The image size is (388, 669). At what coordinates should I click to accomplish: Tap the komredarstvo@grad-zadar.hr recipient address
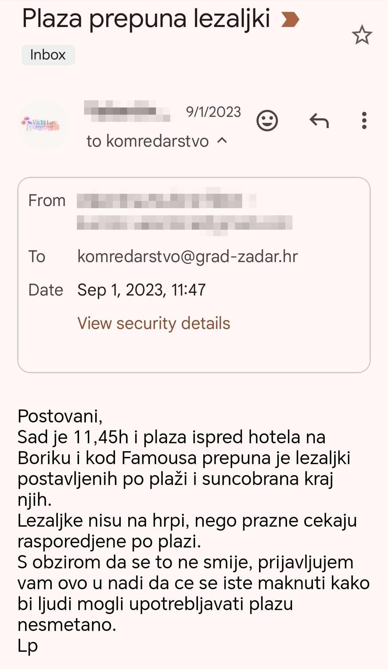[x=188, y=257]
